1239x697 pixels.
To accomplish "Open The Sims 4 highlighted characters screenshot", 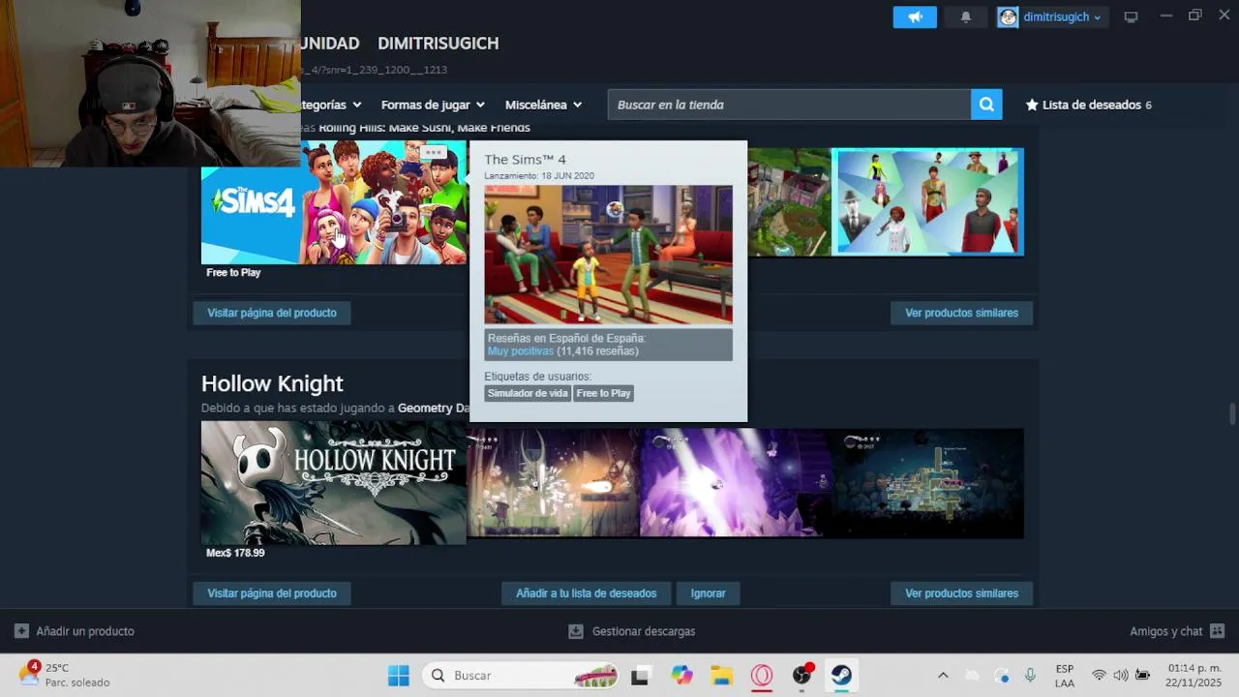I will coord(927,202).
